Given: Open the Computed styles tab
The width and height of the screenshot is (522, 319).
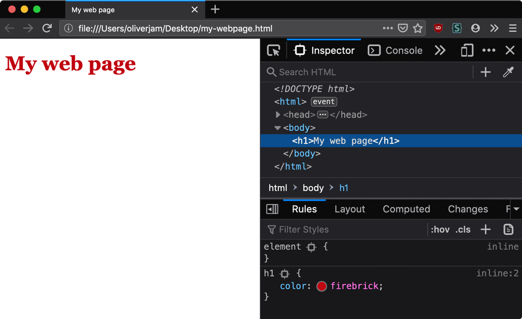Looking at the screenshot, I should [406, 209].
